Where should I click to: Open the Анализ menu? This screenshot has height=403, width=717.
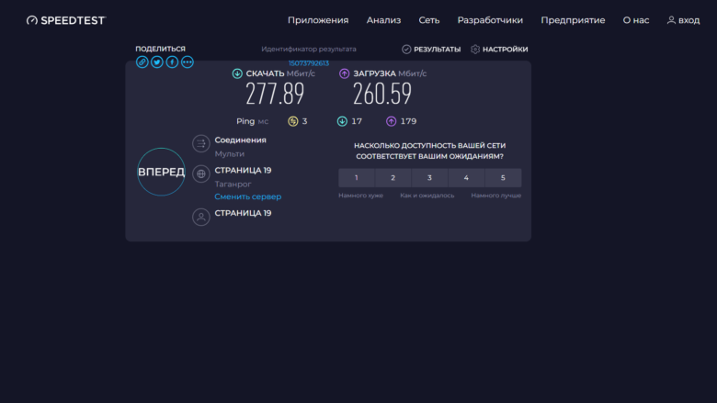click(383, 20)
